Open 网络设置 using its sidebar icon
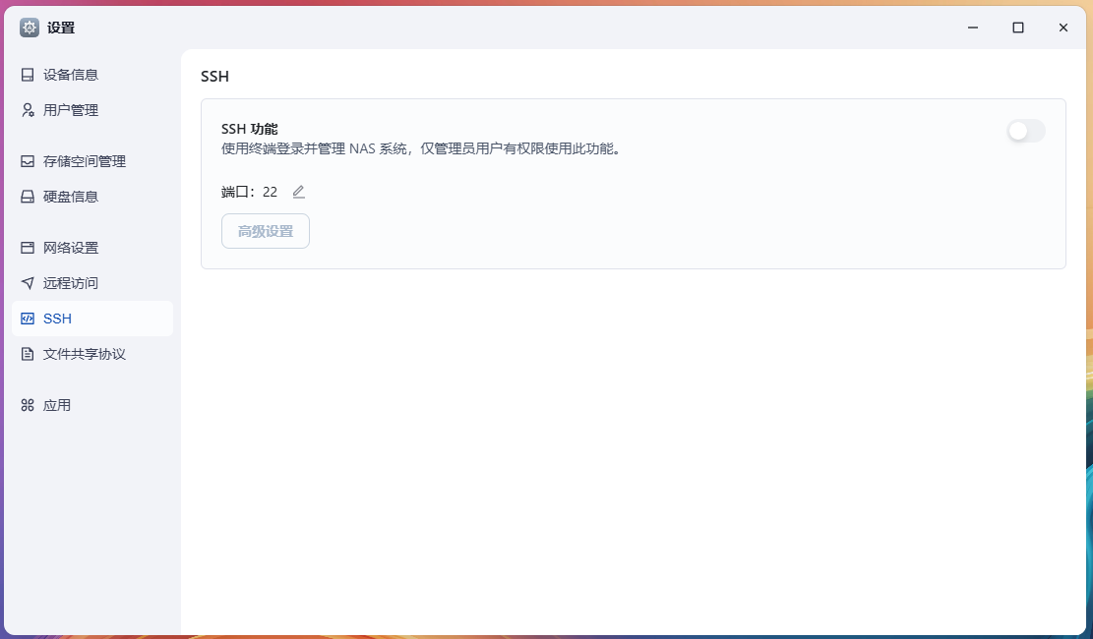The height and width of the screenshot is (639, 1093). coord(28,248)
